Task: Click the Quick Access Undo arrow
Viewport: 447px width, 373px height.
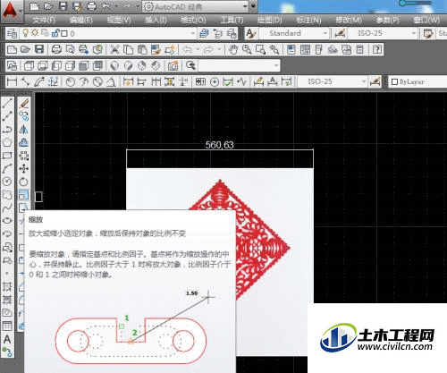Action: pos(105,6)
